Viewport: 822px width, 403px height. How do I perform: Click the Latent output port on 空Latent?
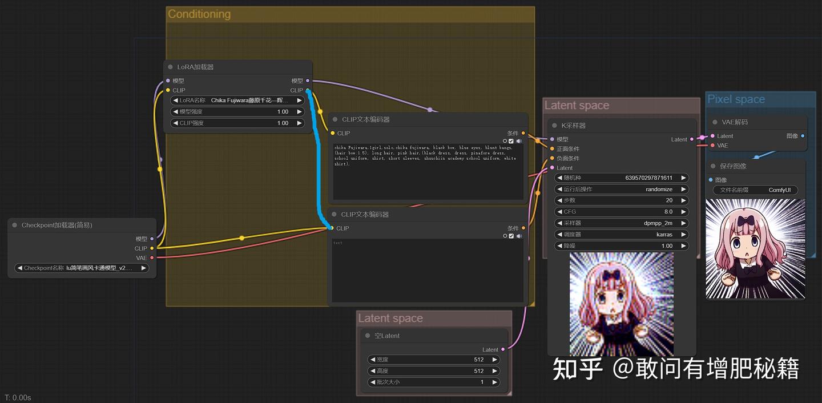pyautogui.click(x=503, y=349)
